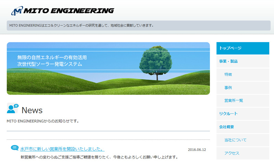This screenshot has height=164, width=274.
Task: Click the MITO ENGINEERINGからのお知らせです text
Action: 43,121
